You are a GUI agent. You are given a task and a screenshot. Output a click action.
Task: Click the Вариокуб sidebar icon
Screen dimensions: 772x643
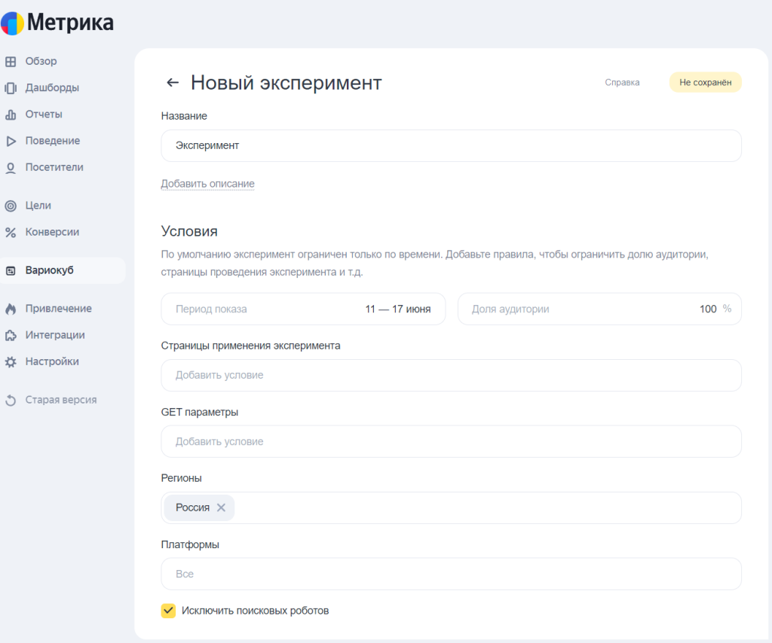coord(11,271)
